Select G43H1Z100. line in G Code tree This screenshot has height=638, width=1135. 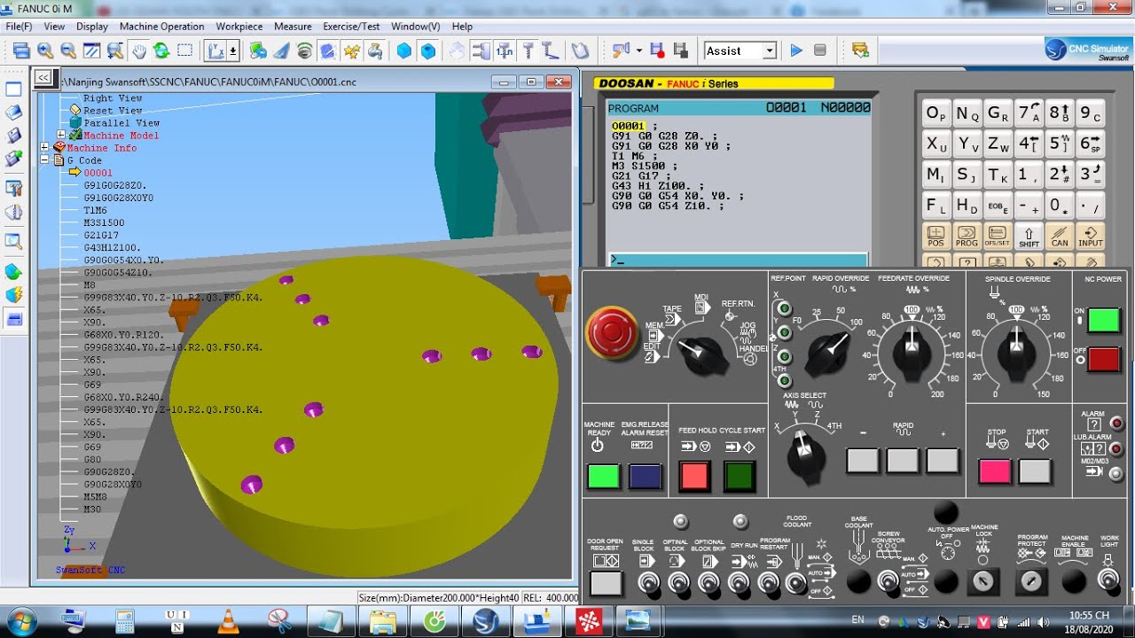(112, 247)
